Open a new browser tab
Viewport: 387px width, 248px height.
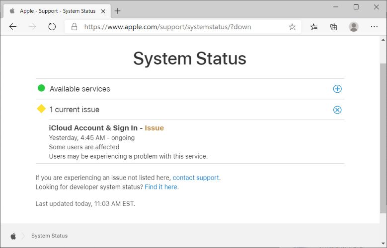coord(118,11)
